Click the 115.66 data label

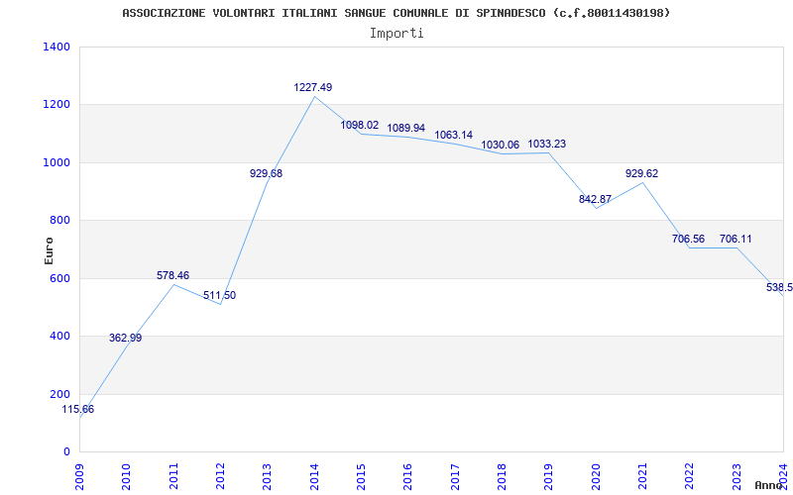pos(78,409)
